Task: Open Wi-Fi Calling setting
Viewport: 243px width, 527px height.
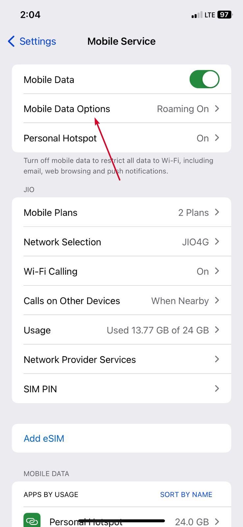Action: [121, 271]
